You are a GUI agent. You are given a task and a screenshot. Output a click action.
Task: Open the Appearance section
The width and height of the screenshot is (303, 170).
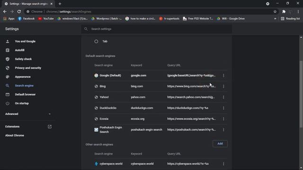[x=23, y=76]
